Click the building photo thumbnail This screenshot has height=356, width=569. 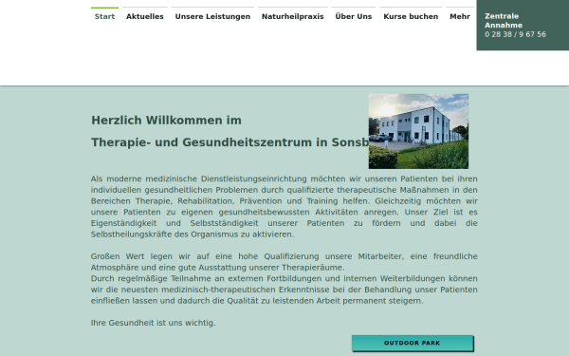point(418,131)
